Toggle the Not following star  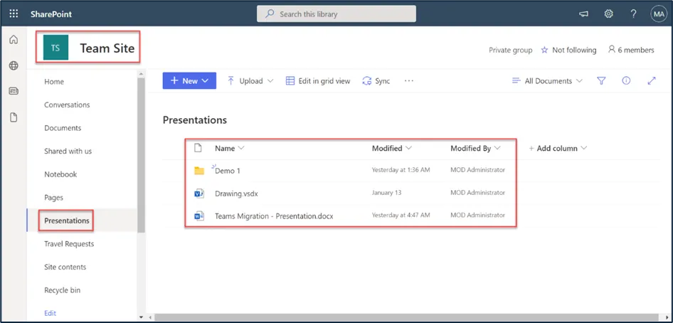tap(545, 50)
